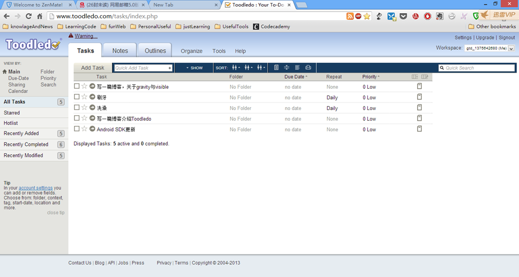Switch to the Notes tab
This screenshot has height=277, width=519.
(x=120, y=50)
